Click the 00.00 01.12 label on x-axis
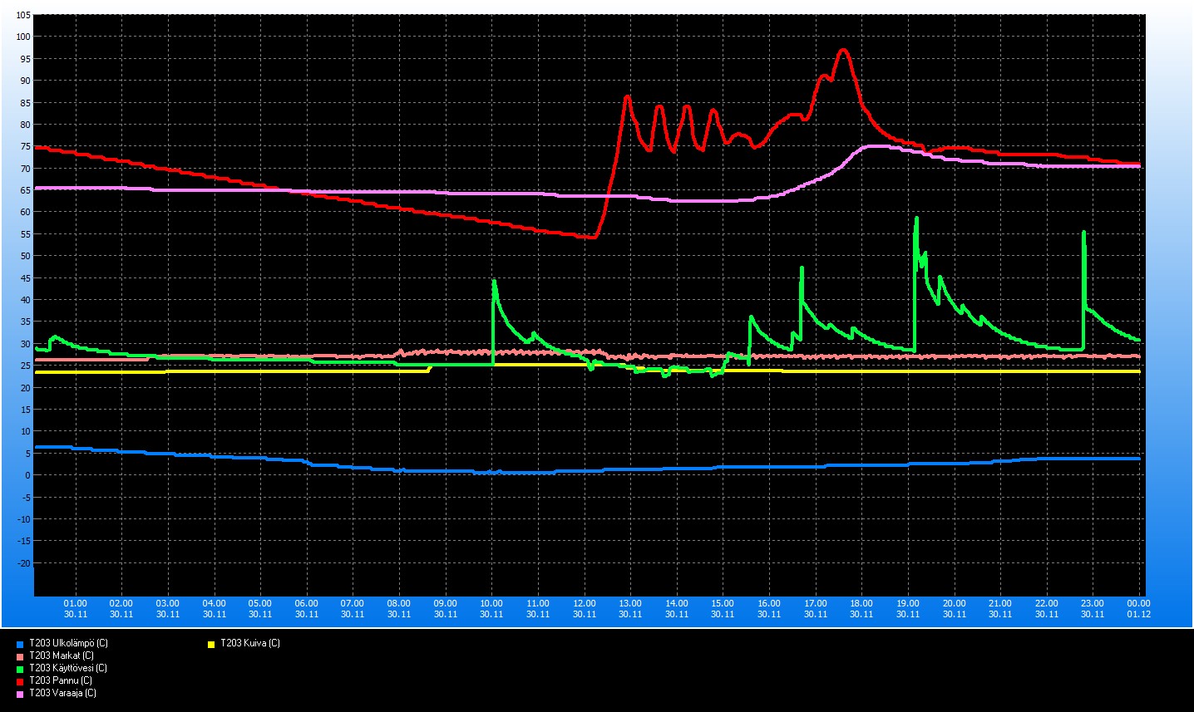 click(x=1138, y=608)
